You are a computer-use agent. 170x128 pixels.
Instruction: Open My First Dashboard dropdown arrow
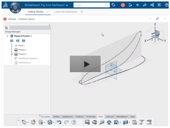click(x=67, y=5)
